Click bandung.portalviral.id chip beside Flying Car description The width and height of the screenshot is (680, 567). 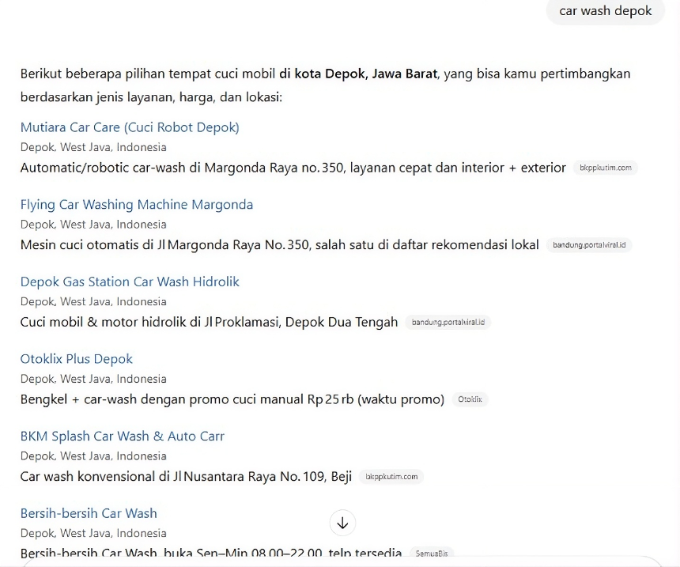589,245
